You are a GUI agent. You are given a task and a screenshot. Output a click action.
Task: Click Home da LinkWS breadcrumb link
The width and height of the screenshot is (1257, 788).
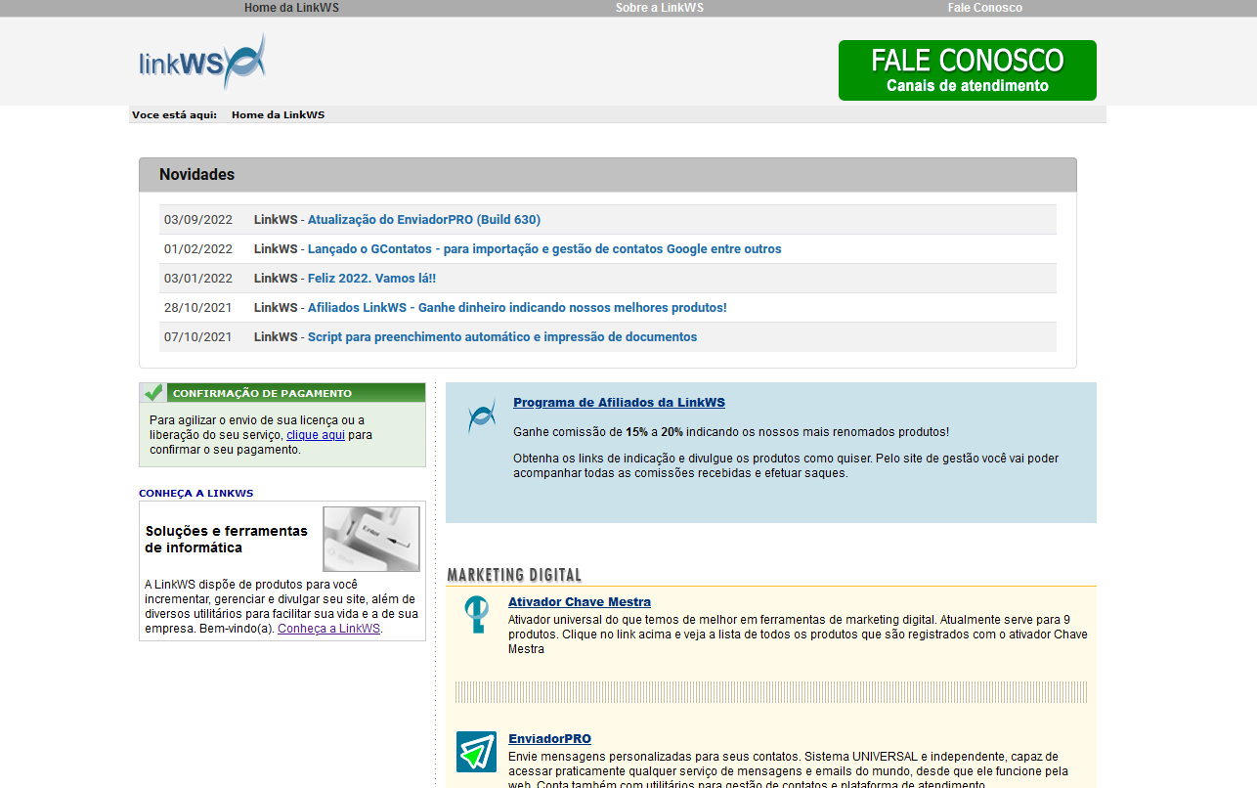[278, 114]
